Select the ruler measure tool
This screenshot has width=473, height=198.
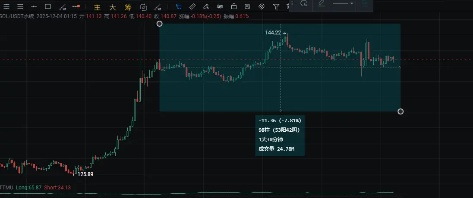pyautogui.click(x=192, y=6)
